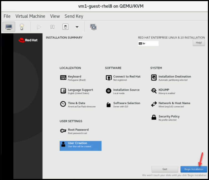Pause the virtual machine

coord(52,27)
